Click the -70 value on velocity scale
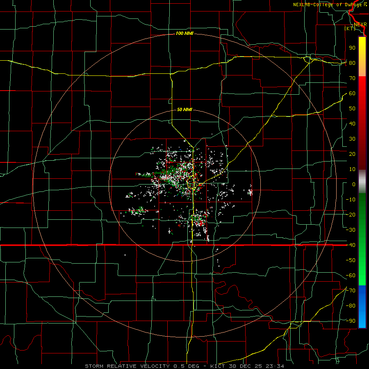Viewport: 369px width, 369px height. coord(351,290)
